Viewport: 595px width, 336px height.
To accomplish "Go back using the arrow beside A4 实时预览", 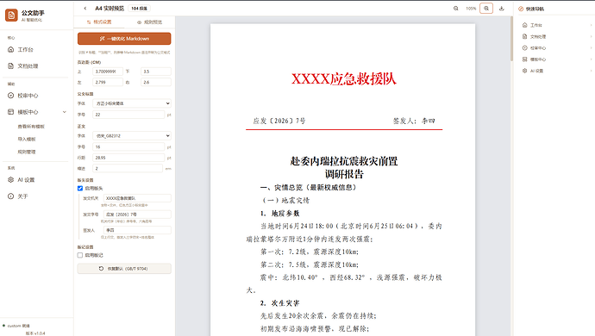I will coord(85,9).
